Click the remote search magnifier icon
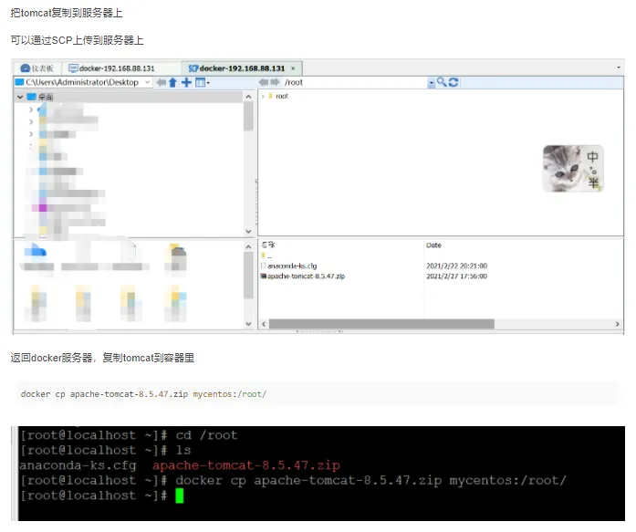 coord(442,82)
